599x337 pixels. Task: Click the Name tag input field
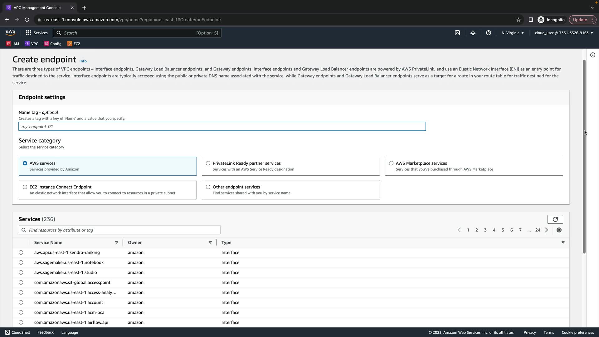[x=222, y=126]
